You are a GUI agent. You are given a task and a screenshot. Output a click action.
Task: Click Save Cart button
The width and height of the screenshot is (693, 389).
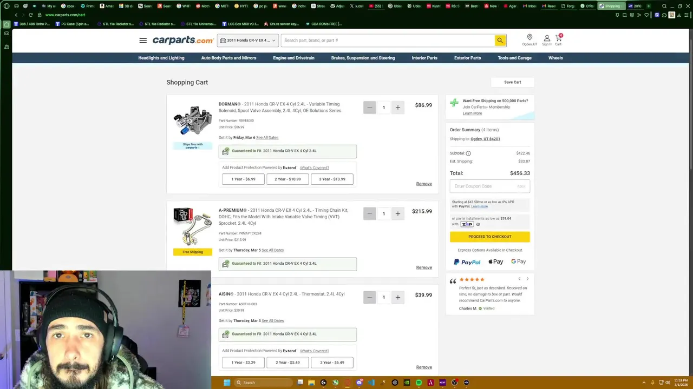(x=513, y=82)
